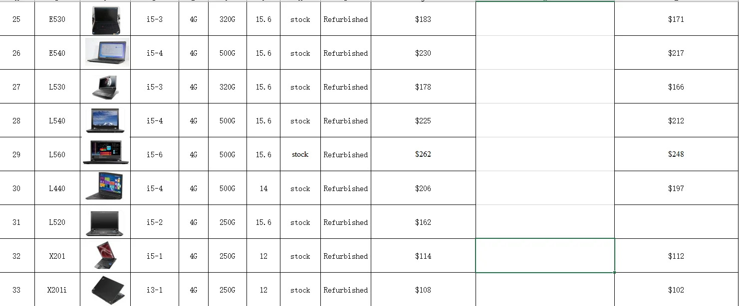Click the E530 laptop thumbnail image
The height and width of the screenshot is (306, 739).
[105, 20]
